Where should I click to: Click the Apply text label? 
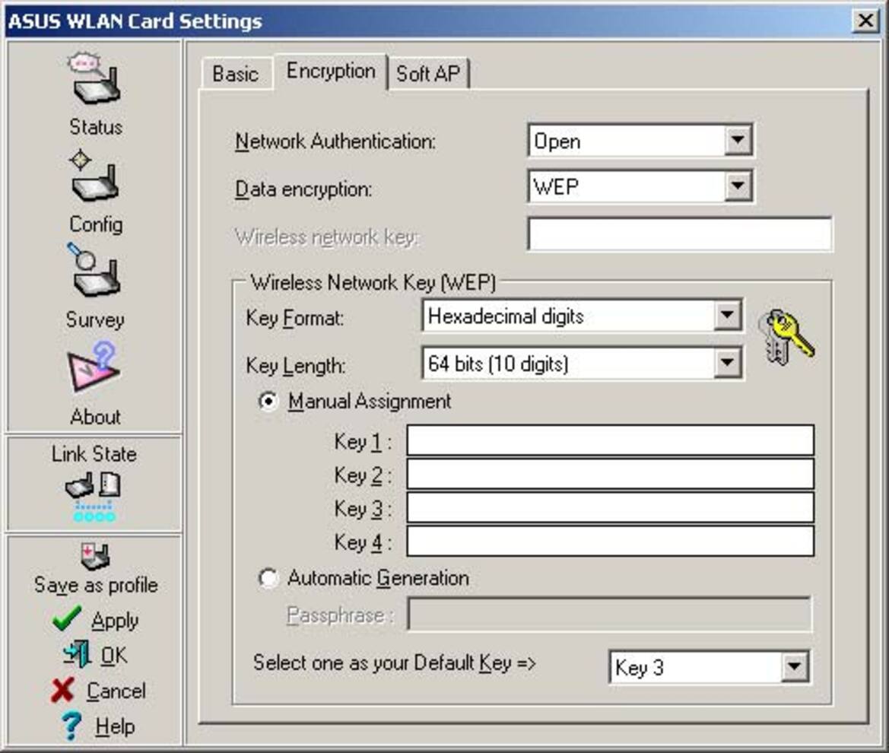115,621
